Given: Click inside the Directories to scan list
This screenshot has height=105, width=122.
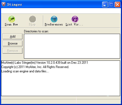Looking at the screenshot, I should (72, 46).
